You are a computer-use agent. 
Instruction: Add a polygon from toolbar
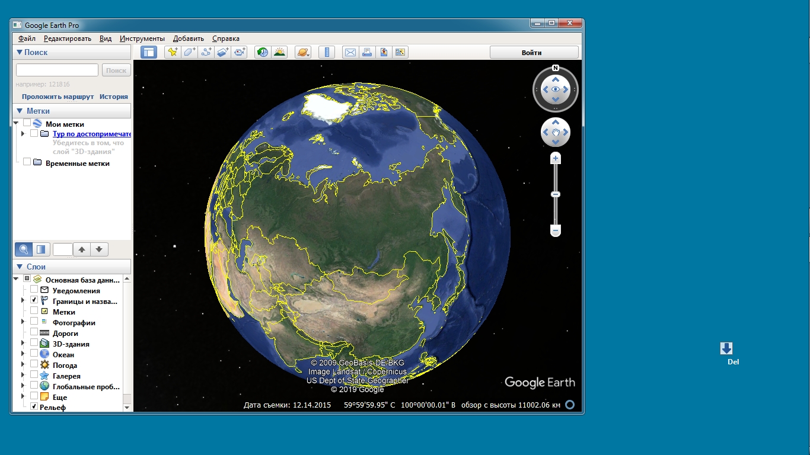(189, 52)
